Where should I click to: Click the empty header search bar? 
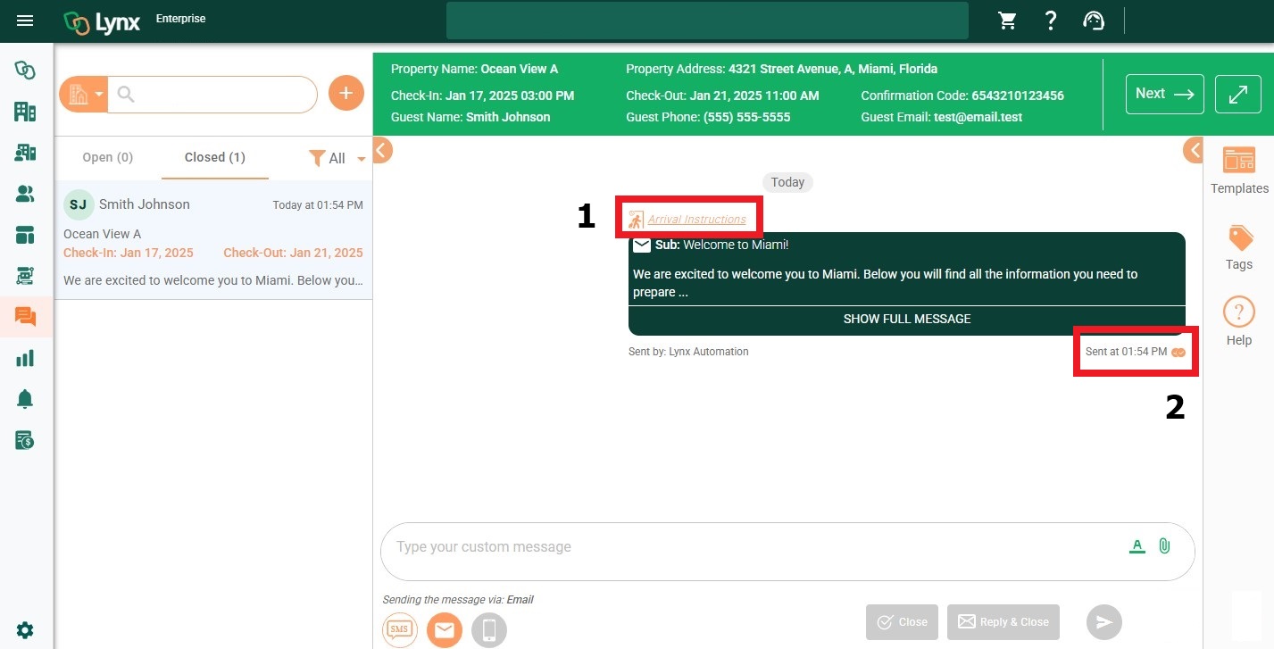707,21
